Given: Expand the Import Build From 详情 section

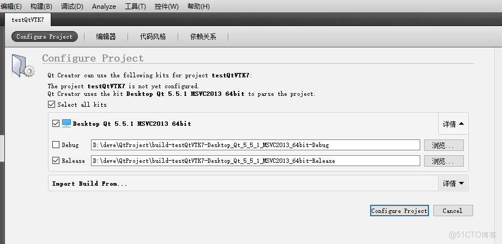Looking at the screenshot, I should [x=453, y=184].
